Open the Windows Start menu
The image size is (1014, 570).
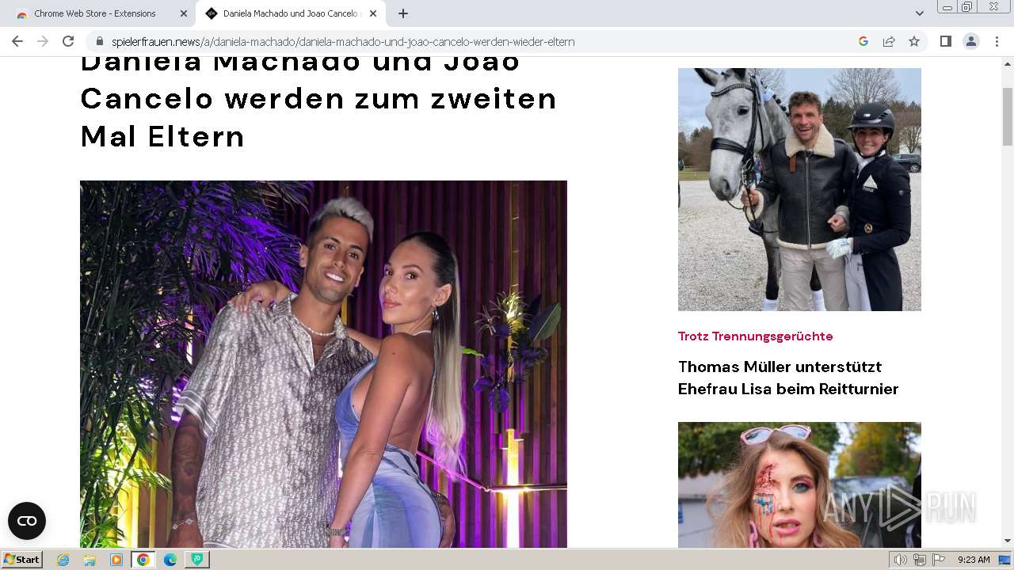coord(22,560)
